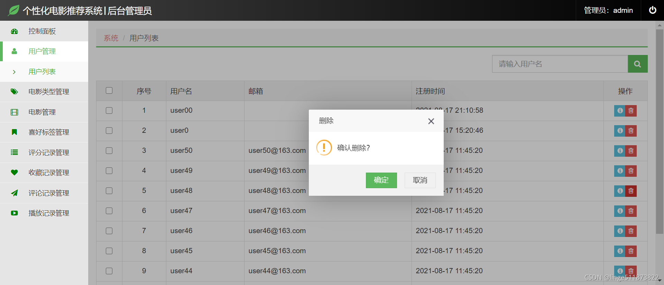Delete the user45 row
The height and width of the screenshot is (285, 664).
631,251
